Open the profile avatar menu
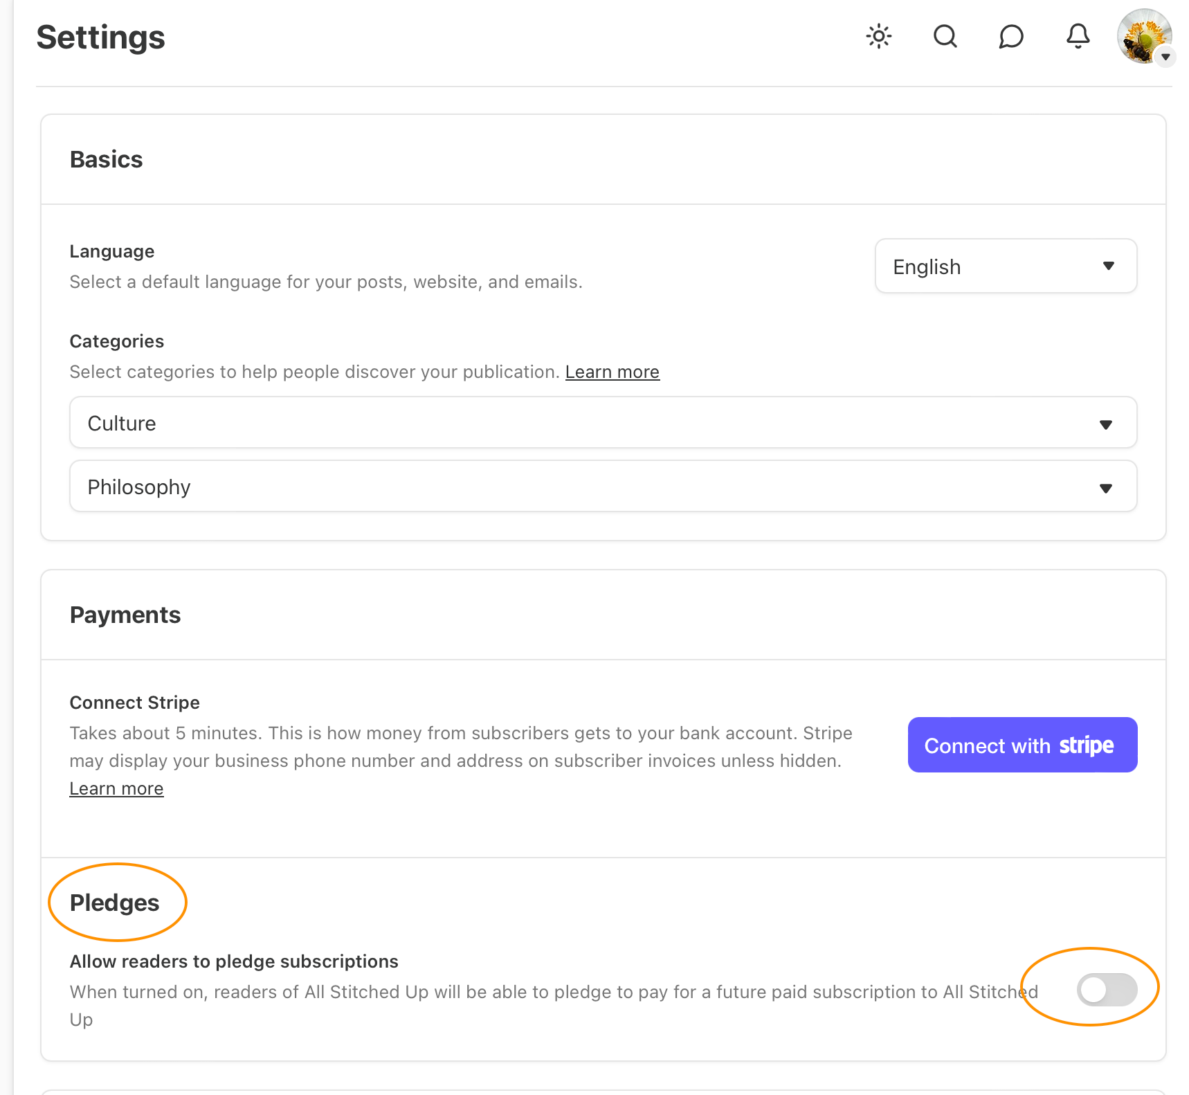The width and height of the screenshot is (1189, 1095). click(x=1142, y=35)
